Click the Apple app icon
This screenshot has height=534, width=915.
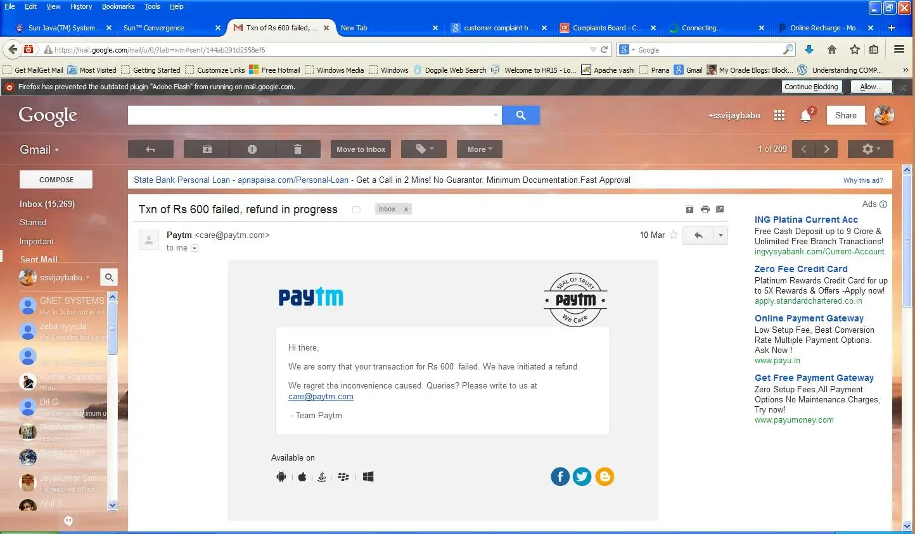[x=302, y=477]
